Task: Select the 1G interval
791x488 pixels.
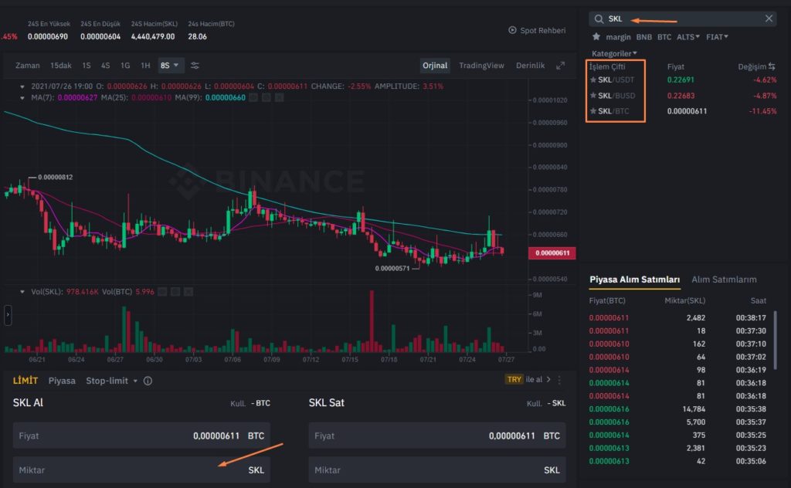Action: tap(125, 66)
